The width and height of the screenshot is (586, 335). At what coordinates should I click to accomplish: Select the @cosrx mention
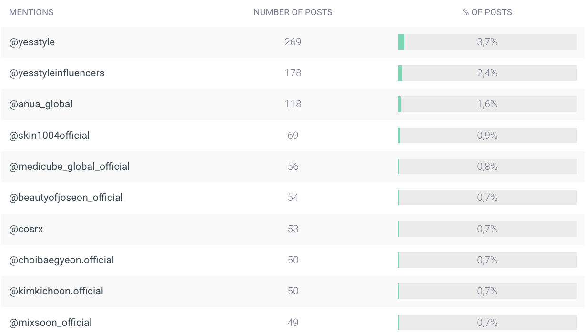(x=26, y=229)
